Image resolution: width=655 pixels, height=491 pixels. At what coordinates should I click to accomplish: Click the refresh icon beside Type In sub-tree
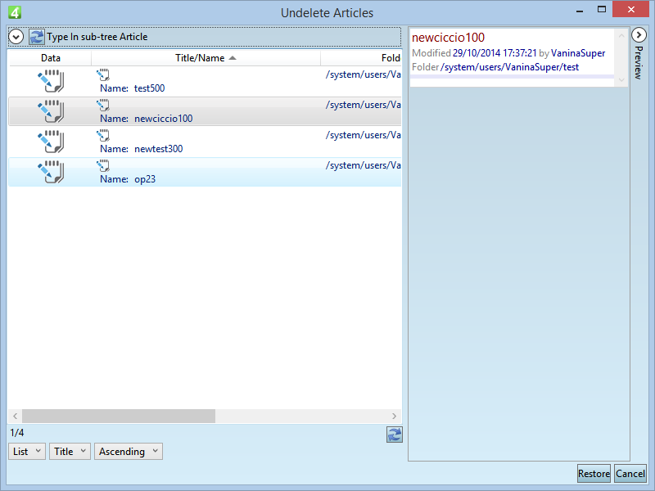pyautogui.click(x=36, y=37)
